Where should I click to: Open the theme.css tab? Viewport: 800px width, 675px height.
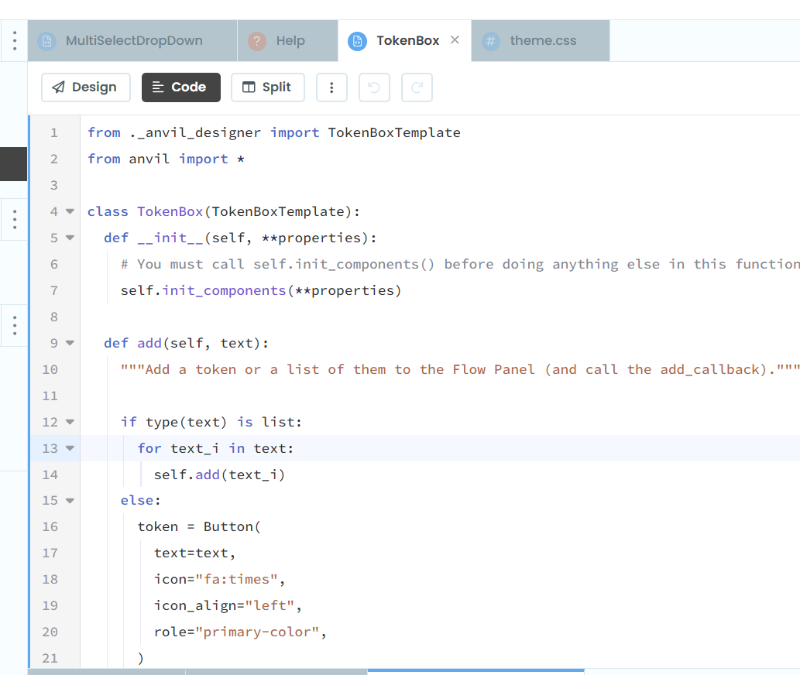click(543, 41)
